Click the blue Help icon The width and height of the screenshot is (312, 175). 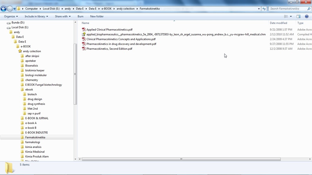[x=307, y=16]
